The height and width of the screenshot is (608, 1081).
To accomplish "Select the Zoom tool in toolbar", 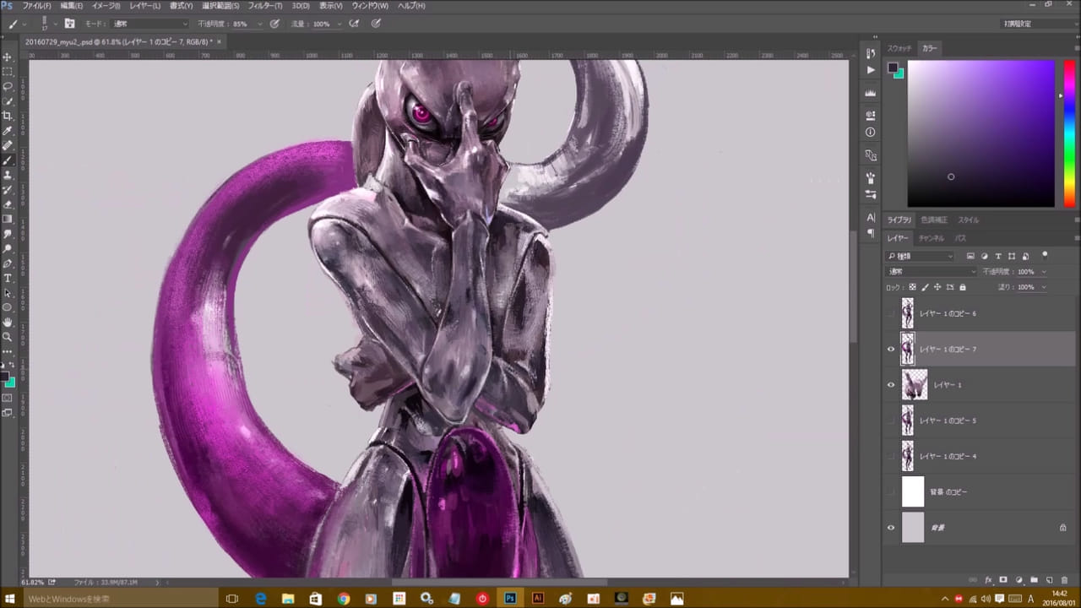I will 8,336.
